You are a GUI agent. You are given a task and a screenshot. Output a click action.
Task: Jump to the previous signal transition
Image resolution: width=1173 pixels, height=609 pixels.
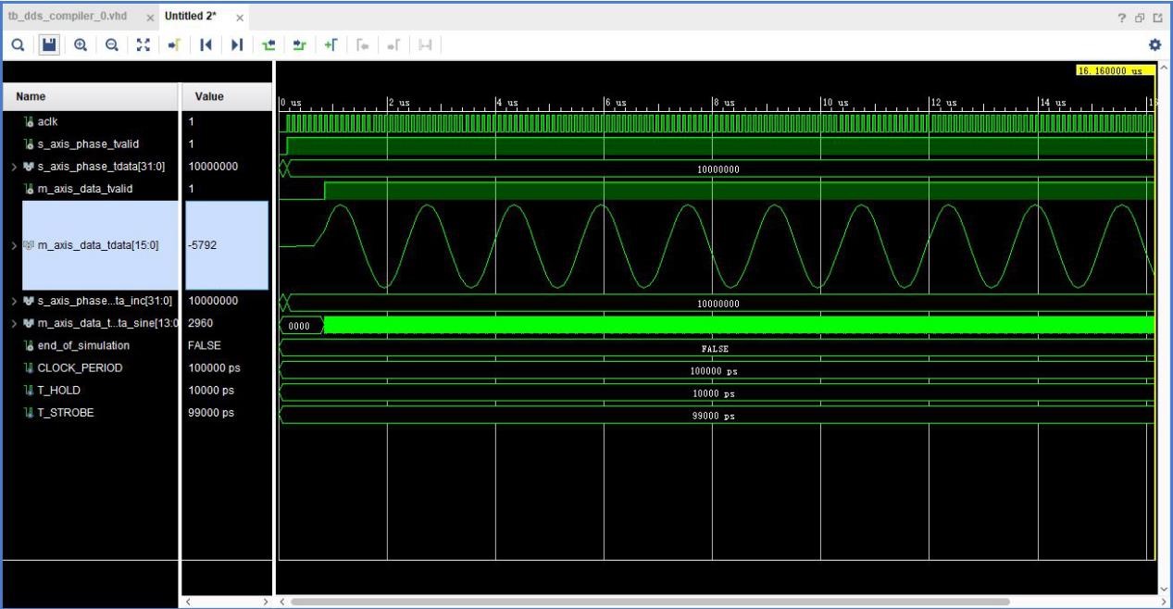pyautogui.click(x=207, y=42)
